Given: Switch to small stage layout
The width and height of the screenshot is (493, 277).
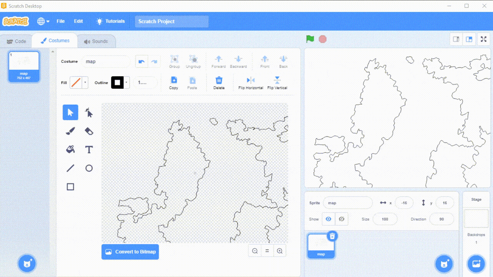Looking at the screenshot, I should [456, 39].
